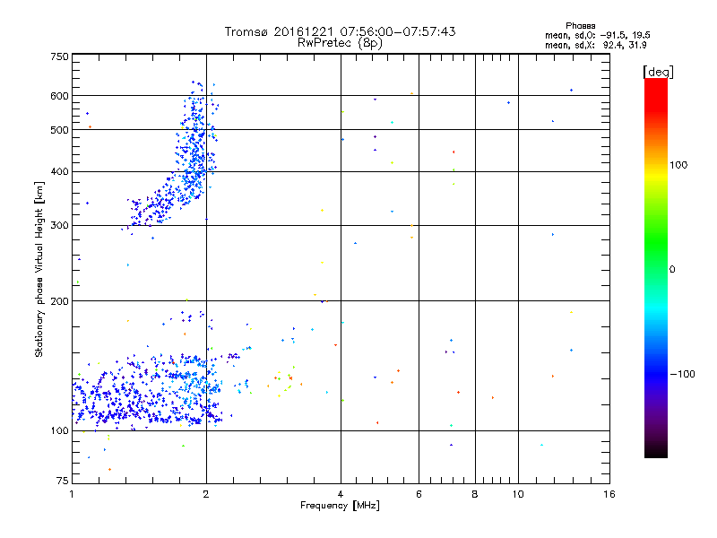Click the y-axis label "Stationary phase Virtual Height [km]"
Screen dimensions: 717x538
click(x=39, y=270)
